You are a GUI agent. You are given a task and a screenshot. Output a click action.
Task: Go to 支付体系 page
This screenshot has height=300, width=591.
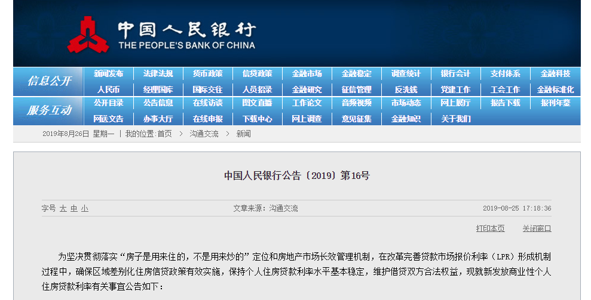tap(505, 74)
